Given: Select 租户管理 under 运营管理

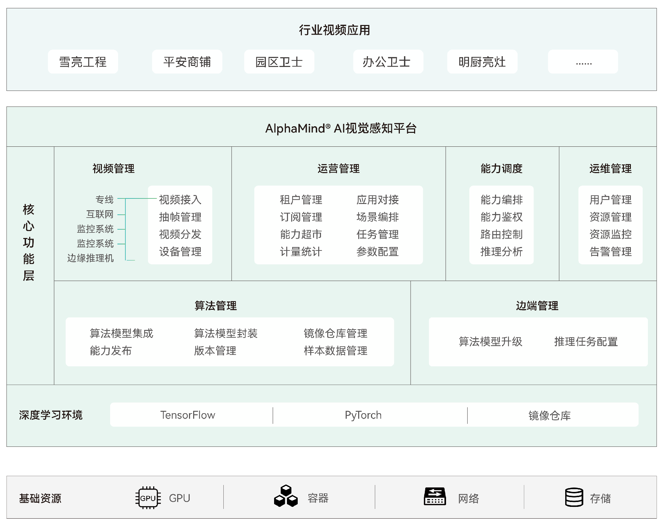Looking at the screenshot, I should click(x=301, y=200).
